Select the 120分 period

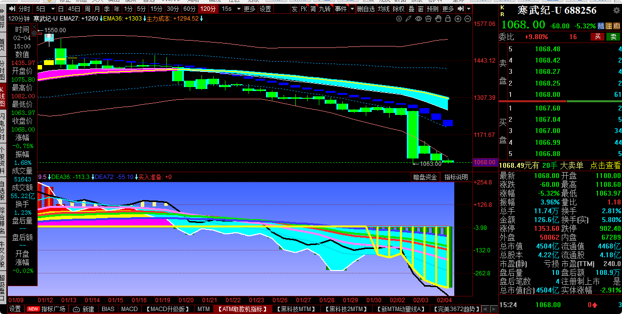[208, 9]
